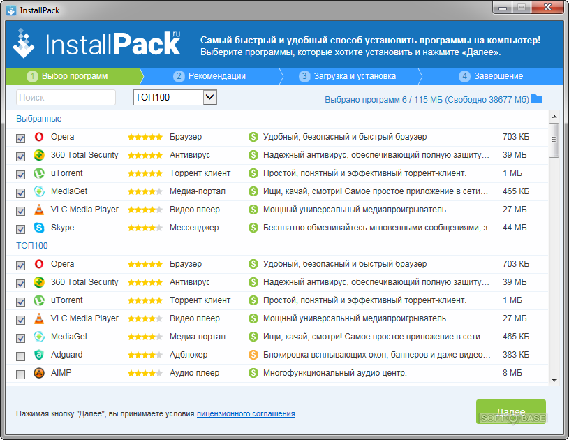The height and width of the screenshot is (440, 569).
Task: Go to the Завершение step tab
Action: (491, 76)
